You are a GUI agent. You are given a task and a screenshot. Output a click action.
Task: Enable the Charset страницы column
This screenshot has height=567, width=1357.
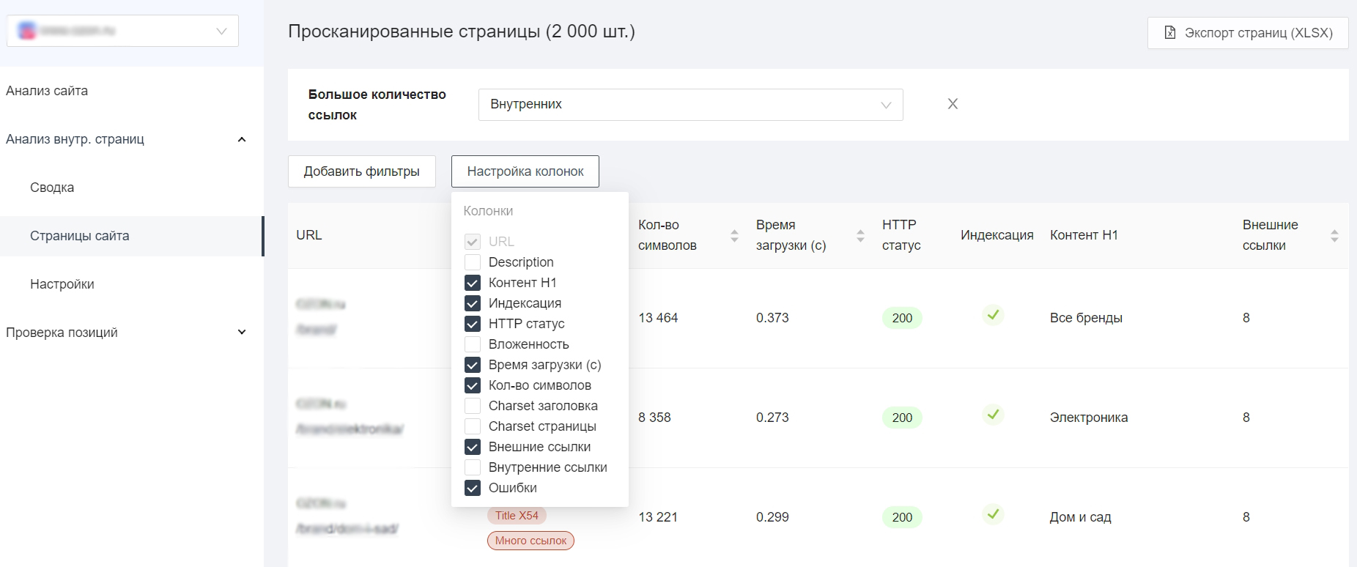[x=473, y=426]
